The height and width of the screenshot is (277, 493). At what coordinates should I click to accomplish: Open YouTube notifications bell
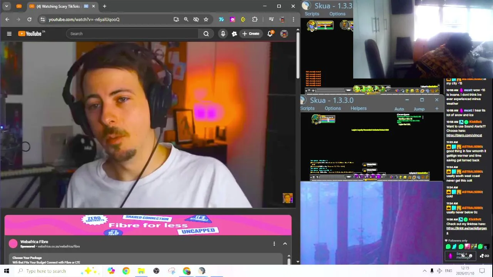[x=270, y=33]
